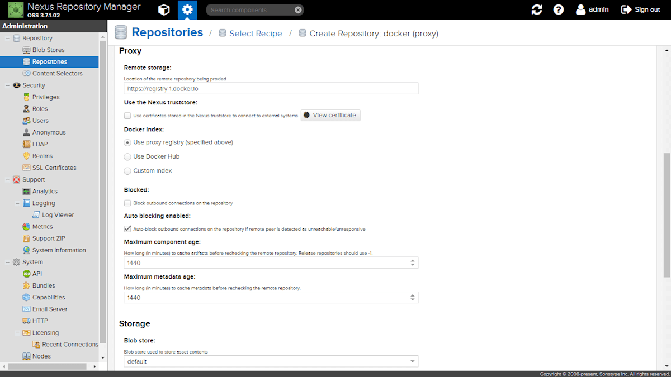Click the Anonymous user icon
The image size is (671, 377).
(26, 132)
